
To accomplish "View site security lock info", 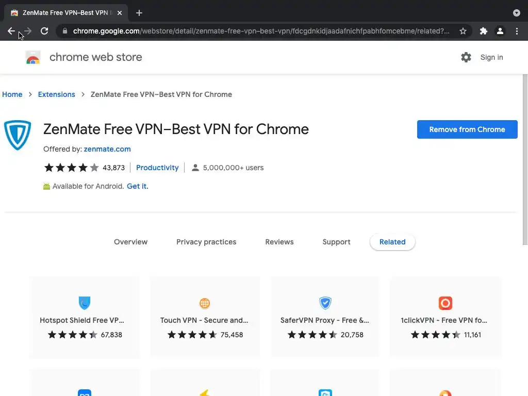I will (65, 31).
